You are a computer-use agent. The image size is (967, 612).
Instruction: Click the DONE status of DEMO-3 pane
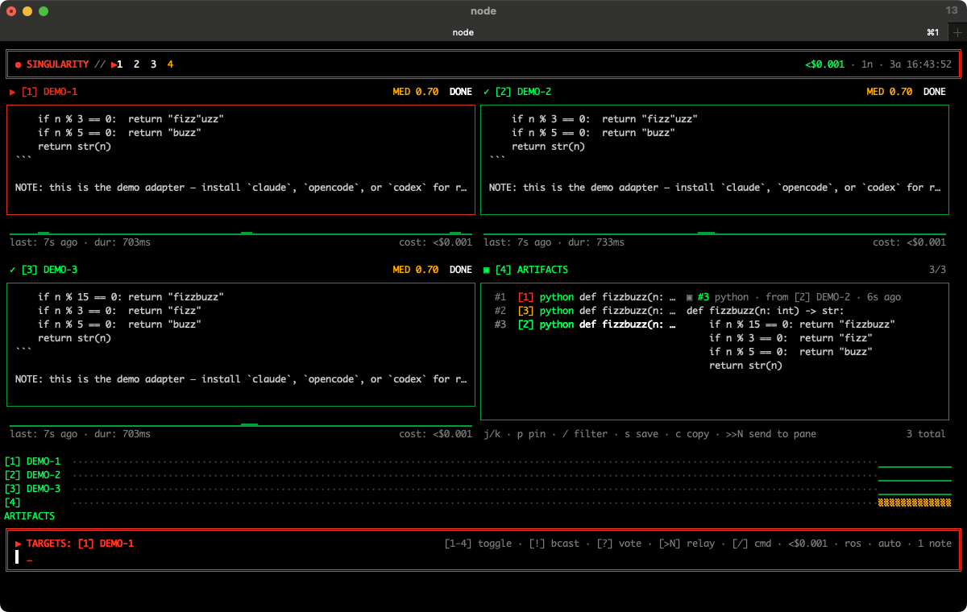click(461, 270)
